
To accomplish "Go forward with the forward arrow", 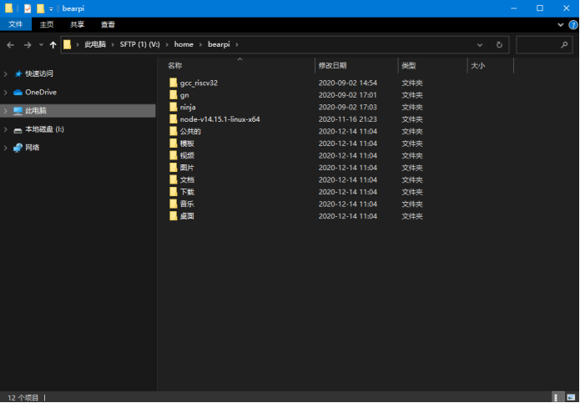I will point(28,45).
